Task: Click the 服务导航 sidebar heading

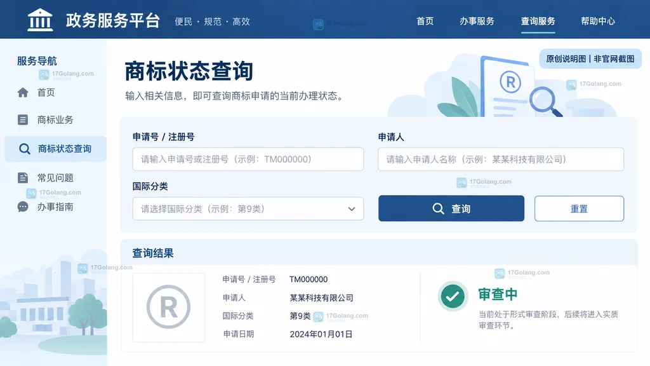Action: click(x=37, y=61)
